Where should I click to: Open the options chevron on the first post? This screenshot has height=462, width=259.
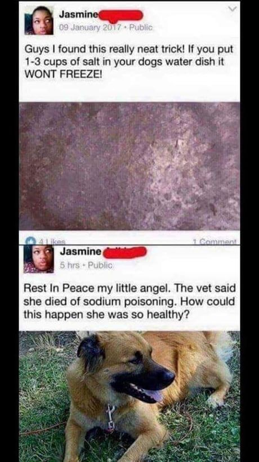tap(232, 10)
